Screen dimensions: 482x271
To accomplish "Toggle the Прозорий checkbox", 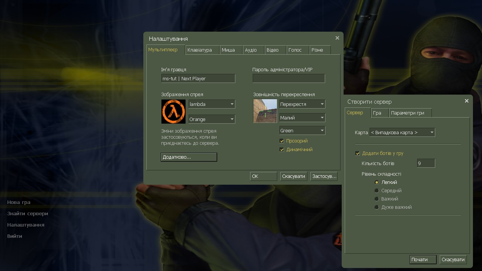I will pos(282,141).
